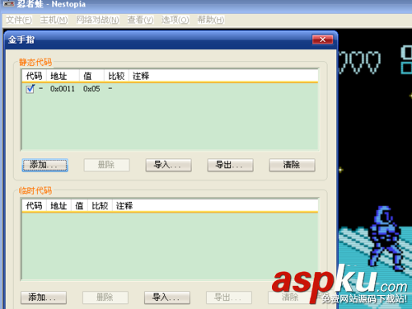This screenshot has height=309, width=412.
Task: Click 值 header in temporary codes list
Action: [x=79, y=205]
